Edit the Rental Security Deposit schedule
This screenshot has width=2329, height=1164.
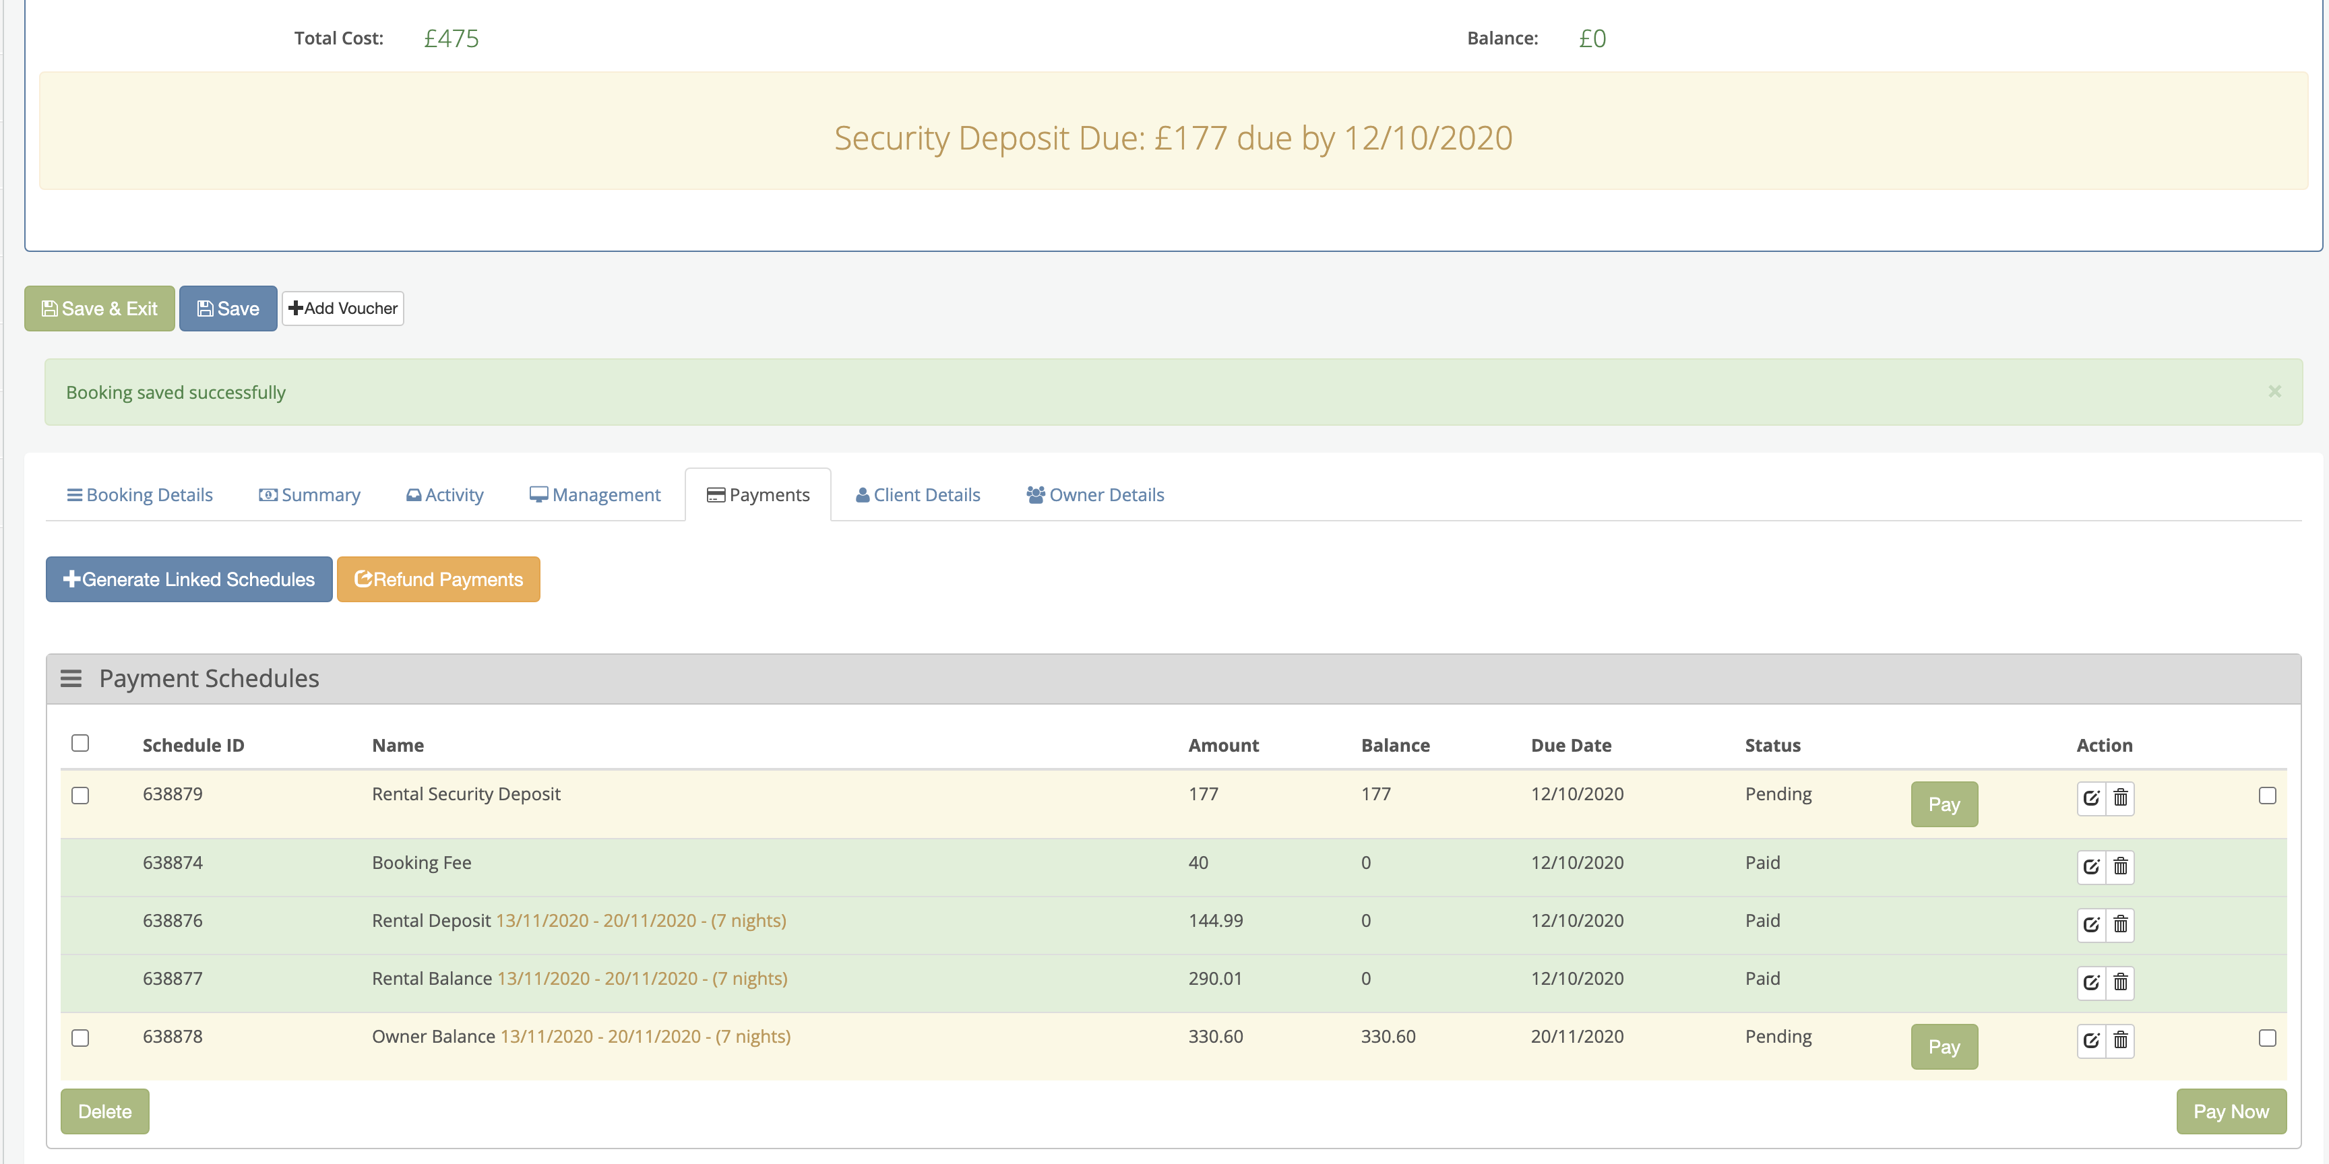point(2090,798)
